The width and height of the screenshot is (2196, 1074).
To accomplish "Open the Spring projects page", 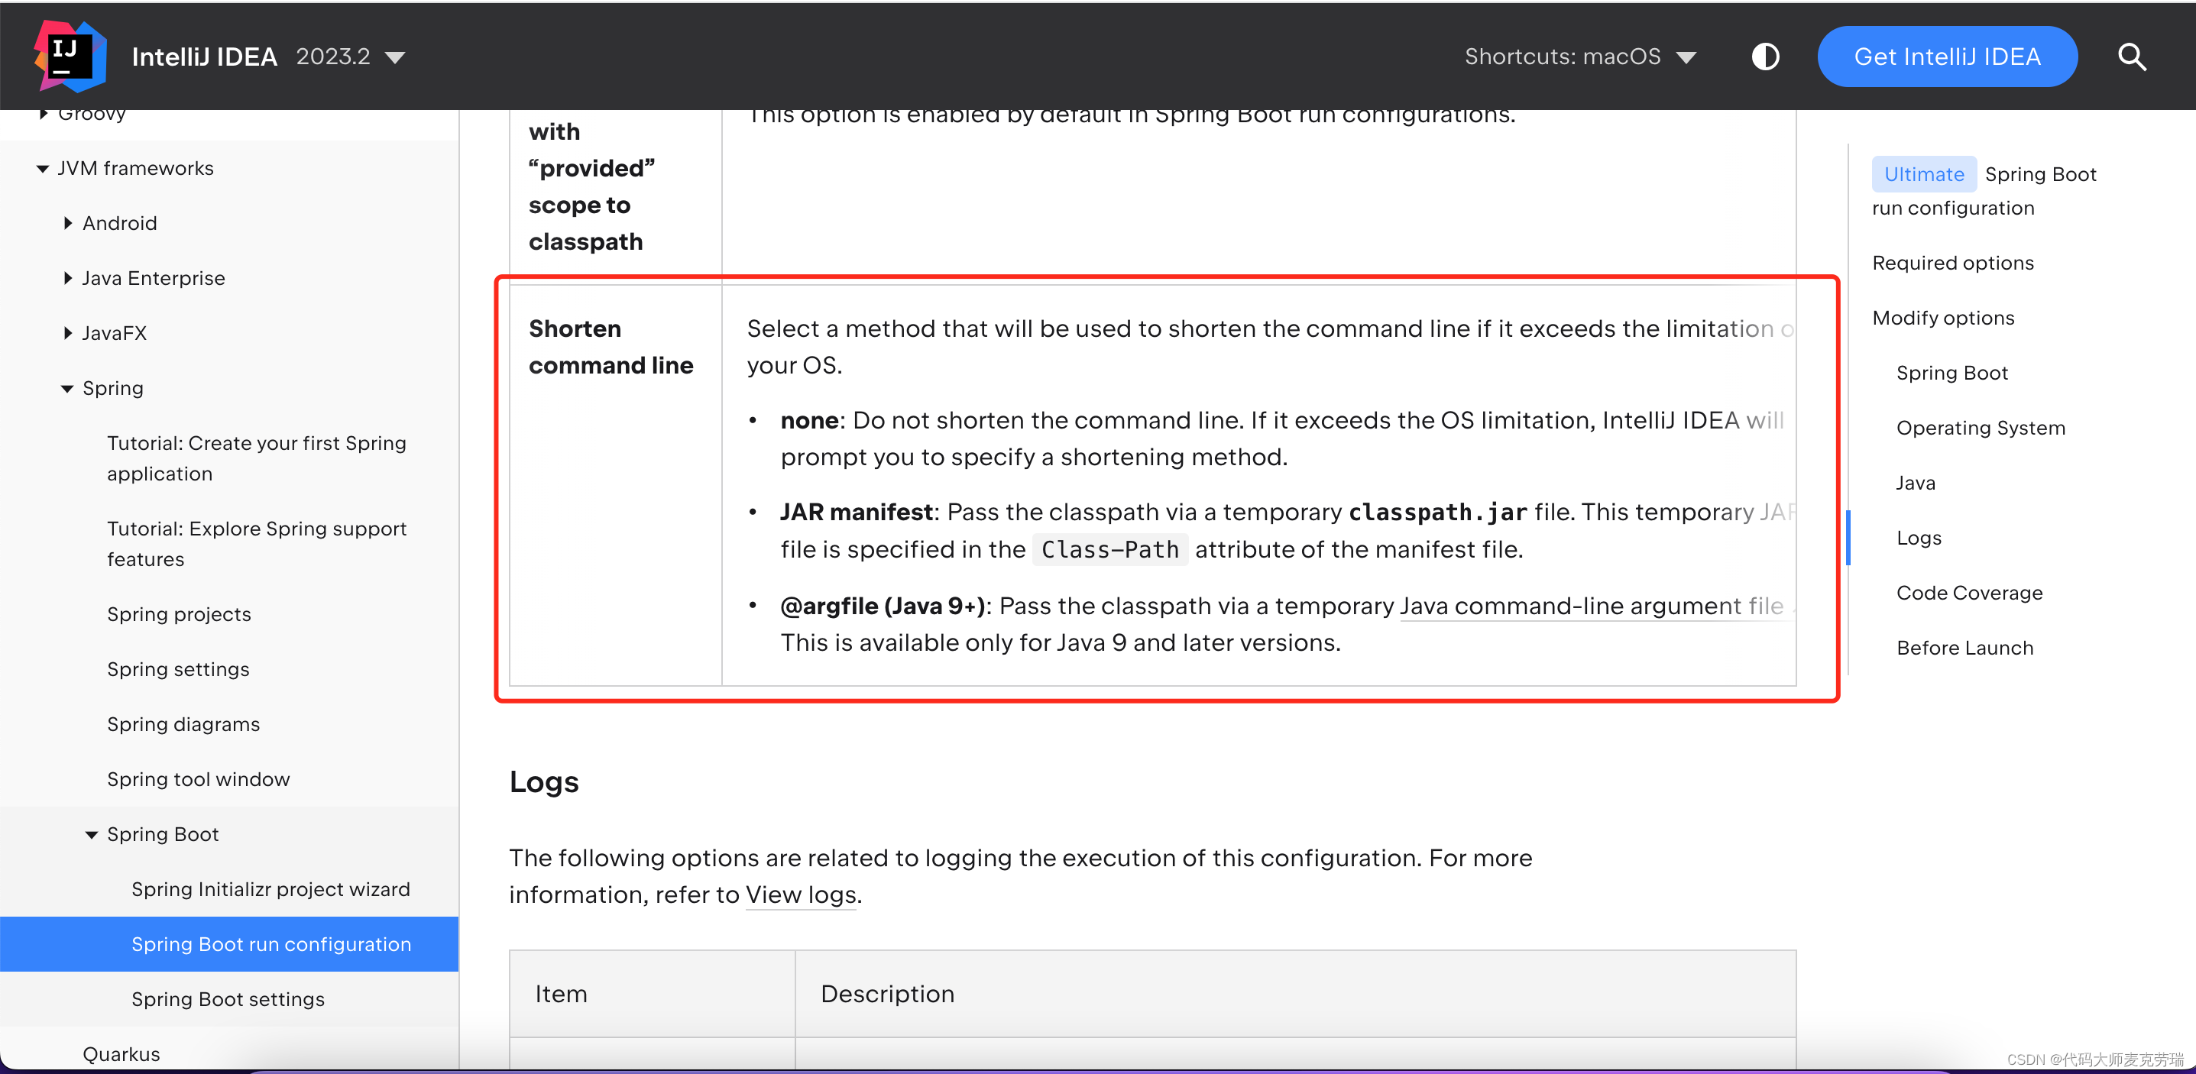I will coord(179,615).
